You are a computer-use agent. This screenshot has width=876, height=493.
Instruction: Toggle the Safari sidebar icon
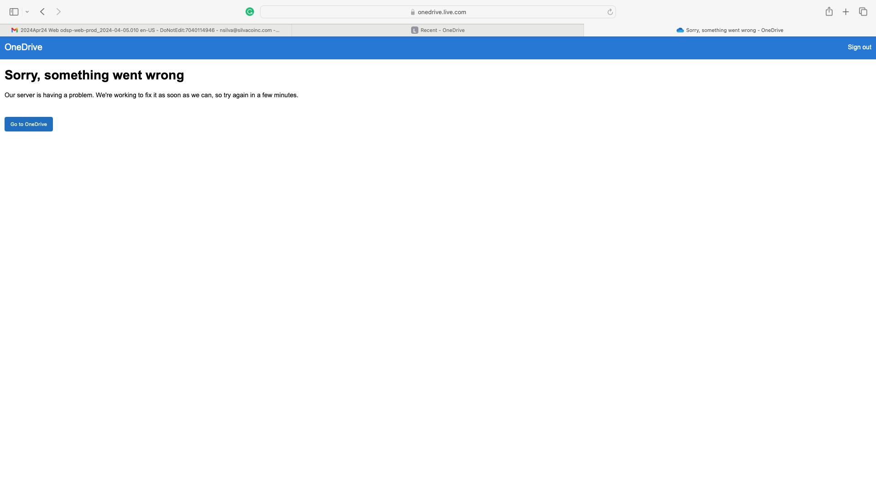click(x=14, y=12)
